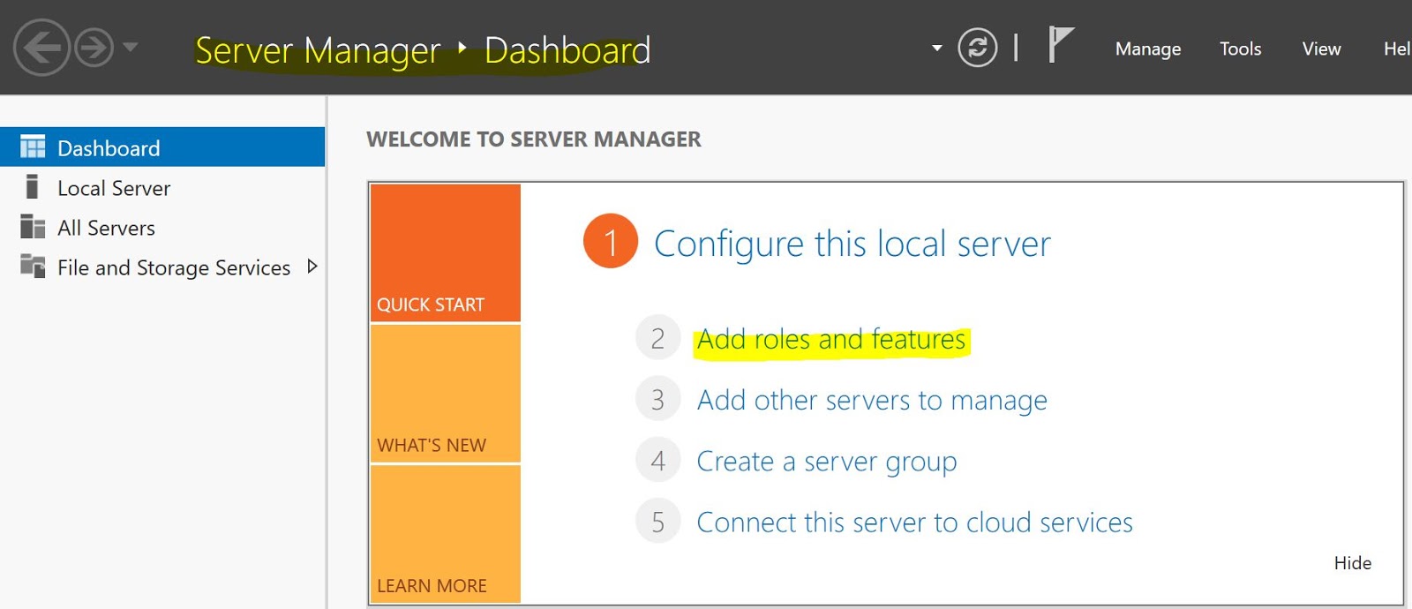The height and width of the screenshot is (609, 1412).
Task: Open the Tools menu
Action: pos(1240,49)
